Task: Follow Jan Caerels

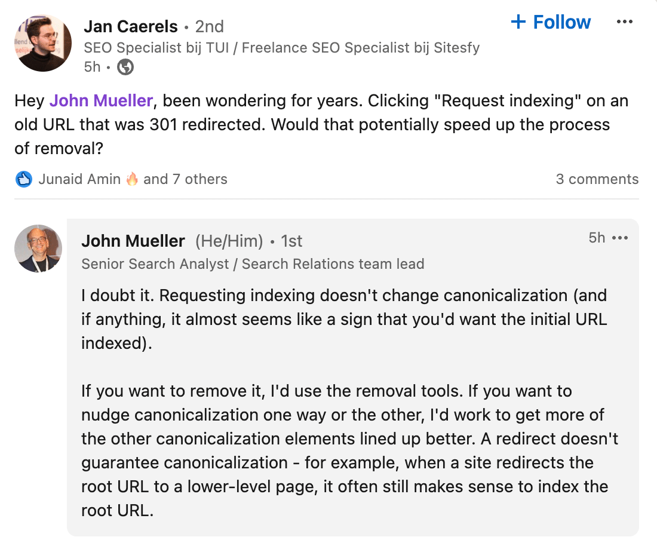Action: click(551, 22)
